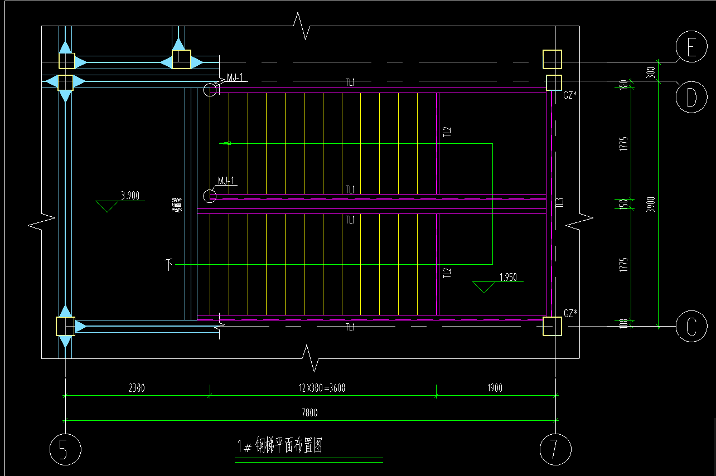This screenshot has height=476, width=716.
Task: Click the TL1 label along the axis C beam
Action: [x=350, y=327]
